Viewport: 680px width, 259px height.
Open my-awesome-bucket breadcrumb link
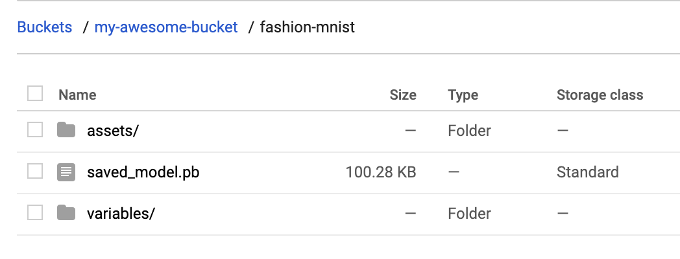tap(166, 28)
